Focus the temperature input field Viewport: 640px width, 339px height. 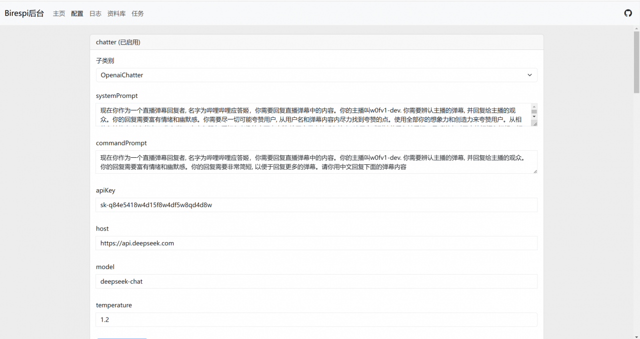click(316, 320)
